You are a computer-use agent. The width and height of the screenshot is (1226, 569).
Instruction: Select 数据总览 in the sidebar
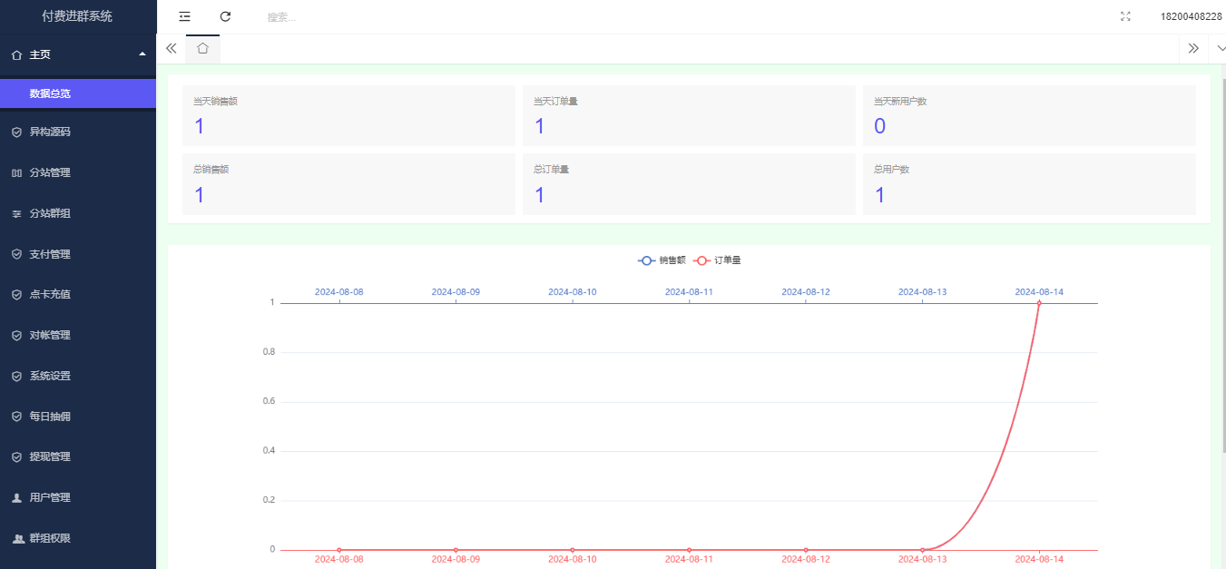click(x=50, y=93)
